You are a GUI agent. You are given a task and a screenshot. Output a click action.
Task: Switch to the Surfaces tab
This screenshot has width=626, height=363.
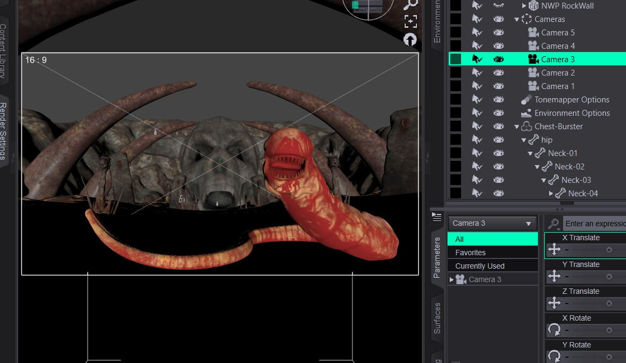(x=437, y=318)
